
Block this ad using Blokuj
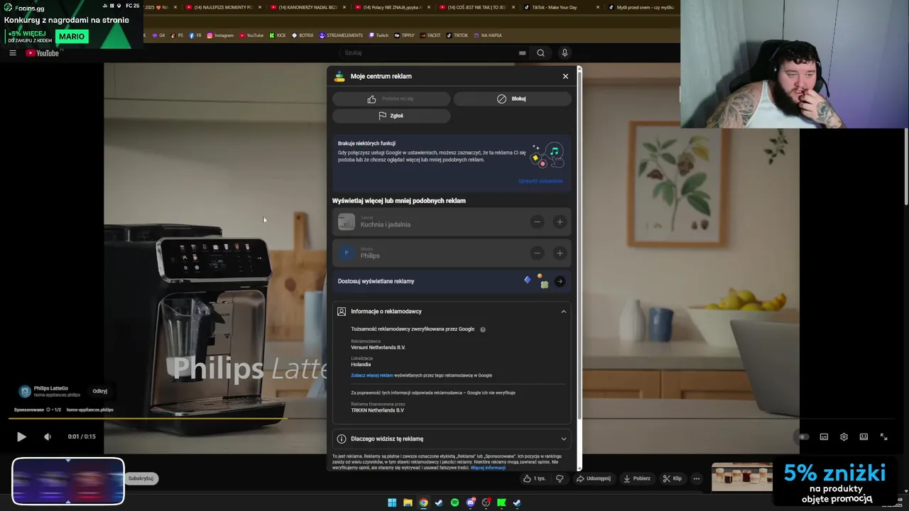(x=512, y=99)
